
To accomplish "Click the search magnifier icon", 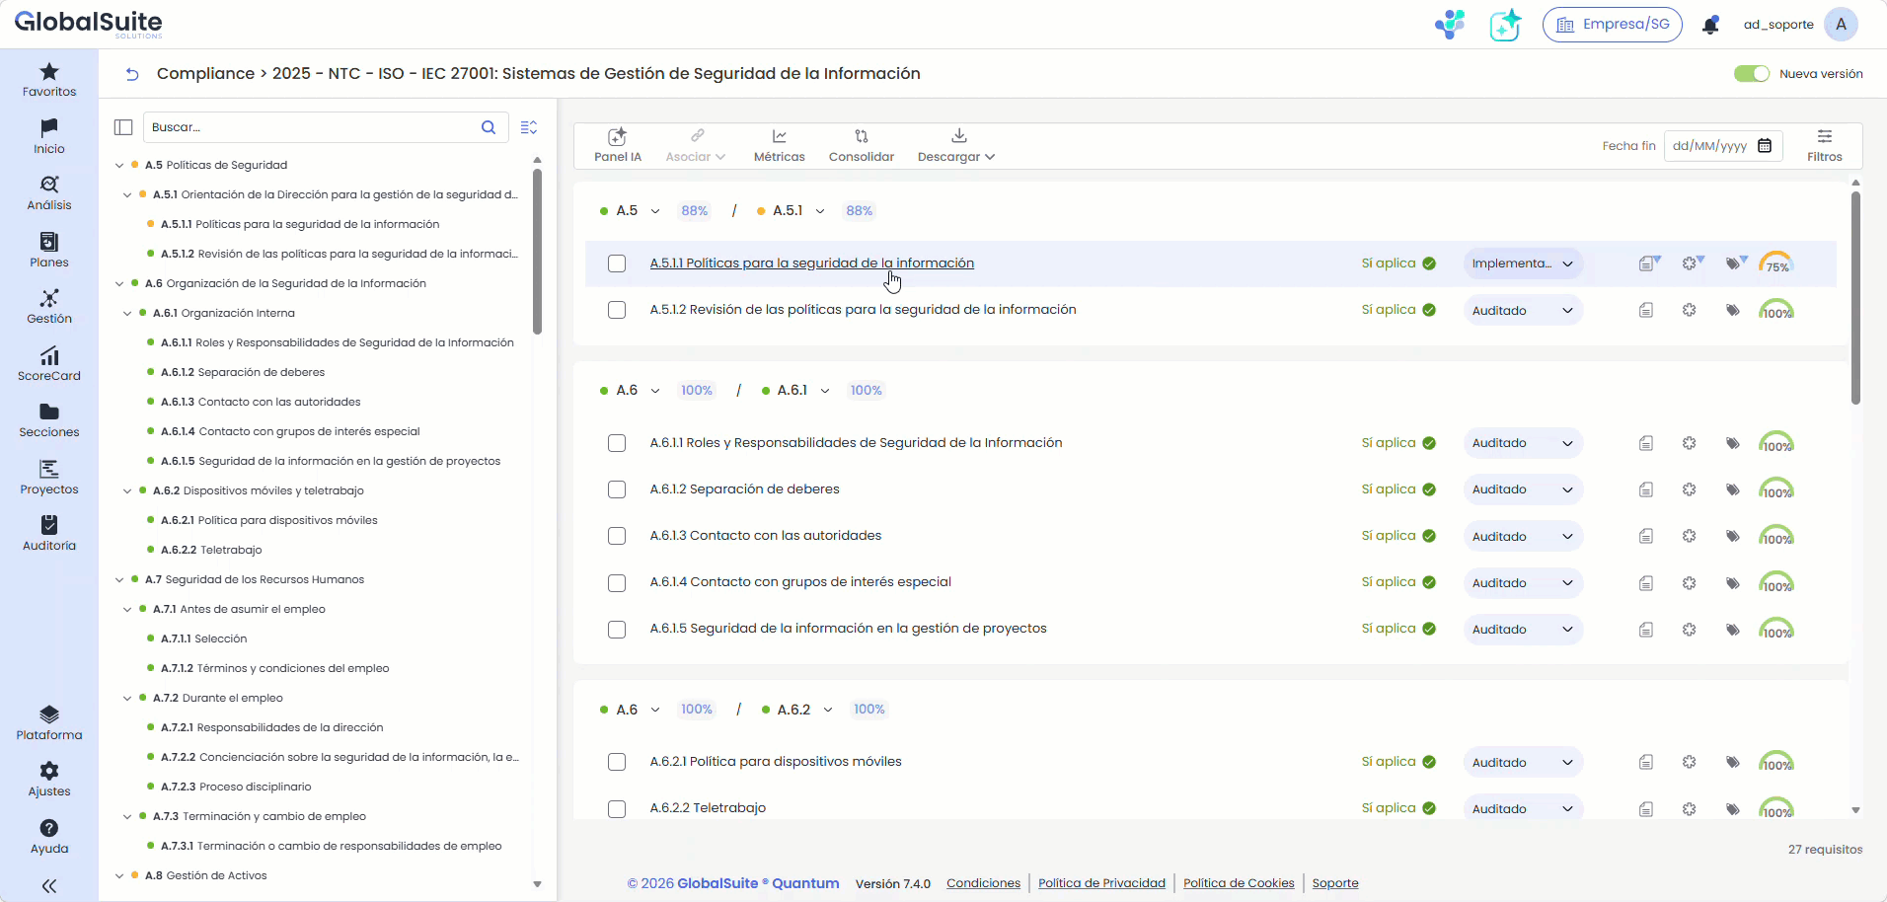I will coord(489,127).
